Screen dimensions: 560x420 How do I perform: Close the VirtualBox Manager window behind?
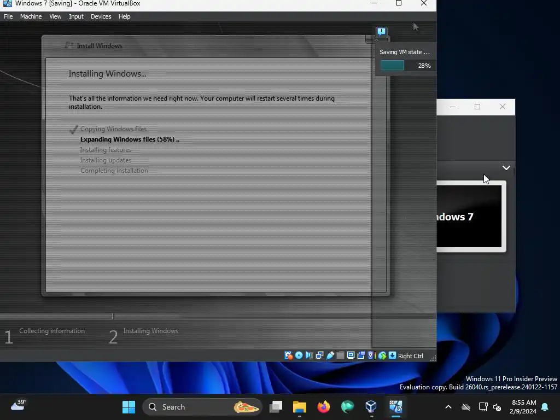click(502, 107)
